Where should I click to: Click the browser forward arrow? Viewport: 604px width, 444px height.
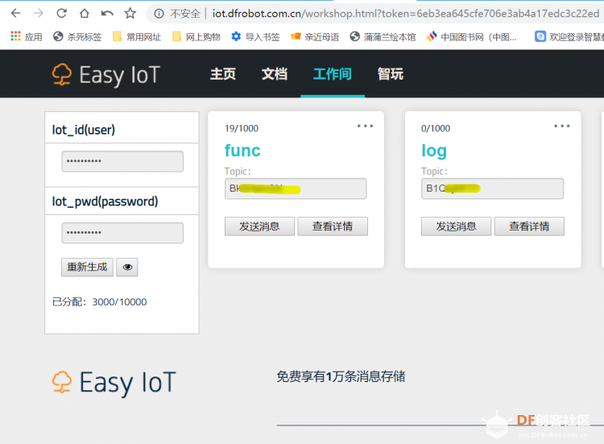(x=39, y=14)
